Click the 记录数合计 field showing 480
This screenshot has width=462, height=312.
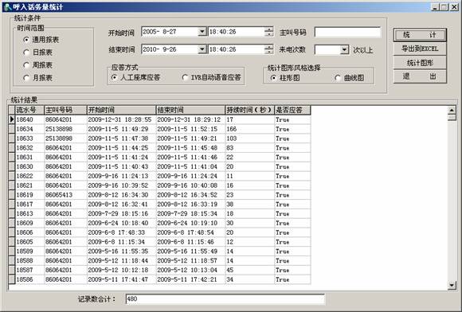click(225, 299)
